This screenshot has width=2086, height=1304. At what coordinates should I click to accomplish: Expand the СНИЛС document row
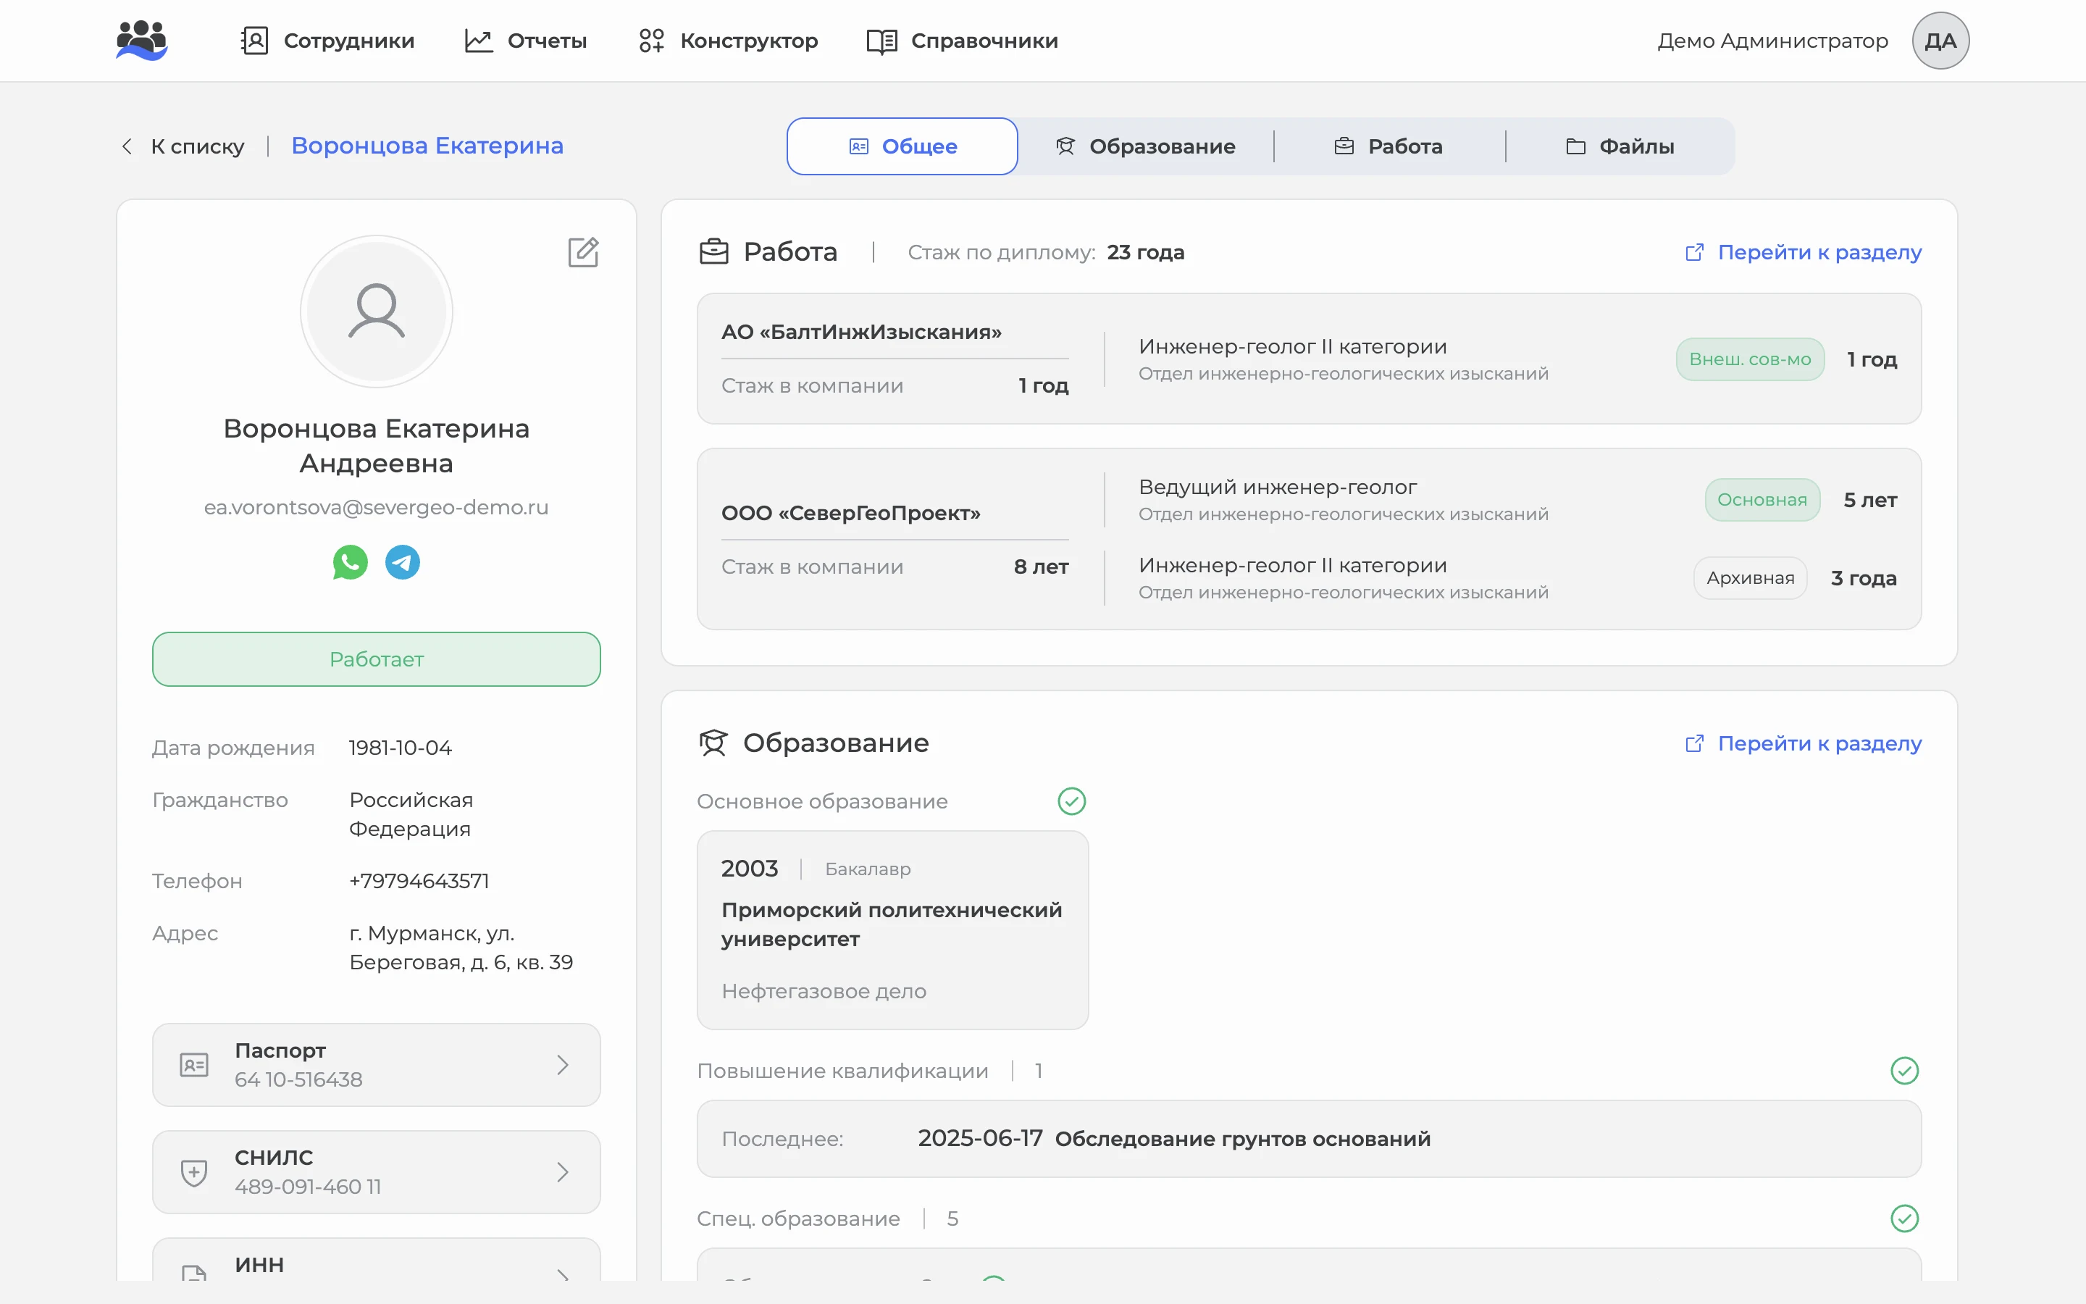[x=377, y=1172]
